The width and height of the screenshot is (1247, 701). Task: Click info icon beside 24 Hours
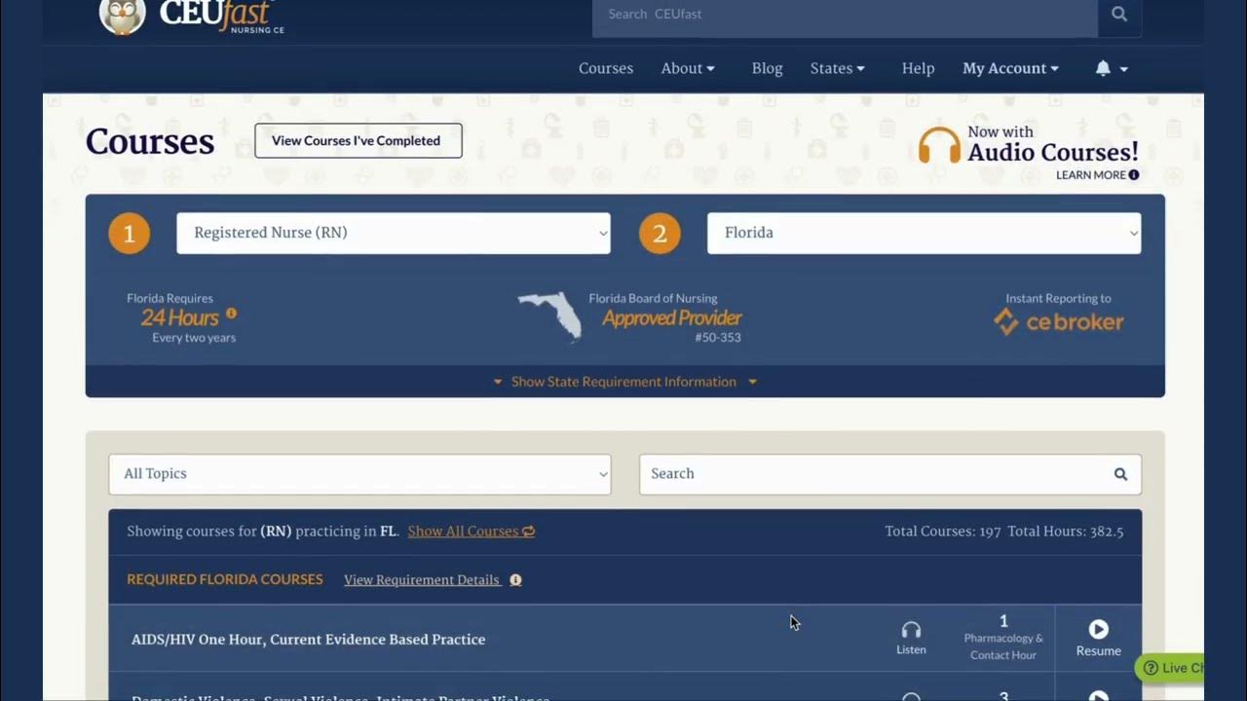tap(231, 314)
